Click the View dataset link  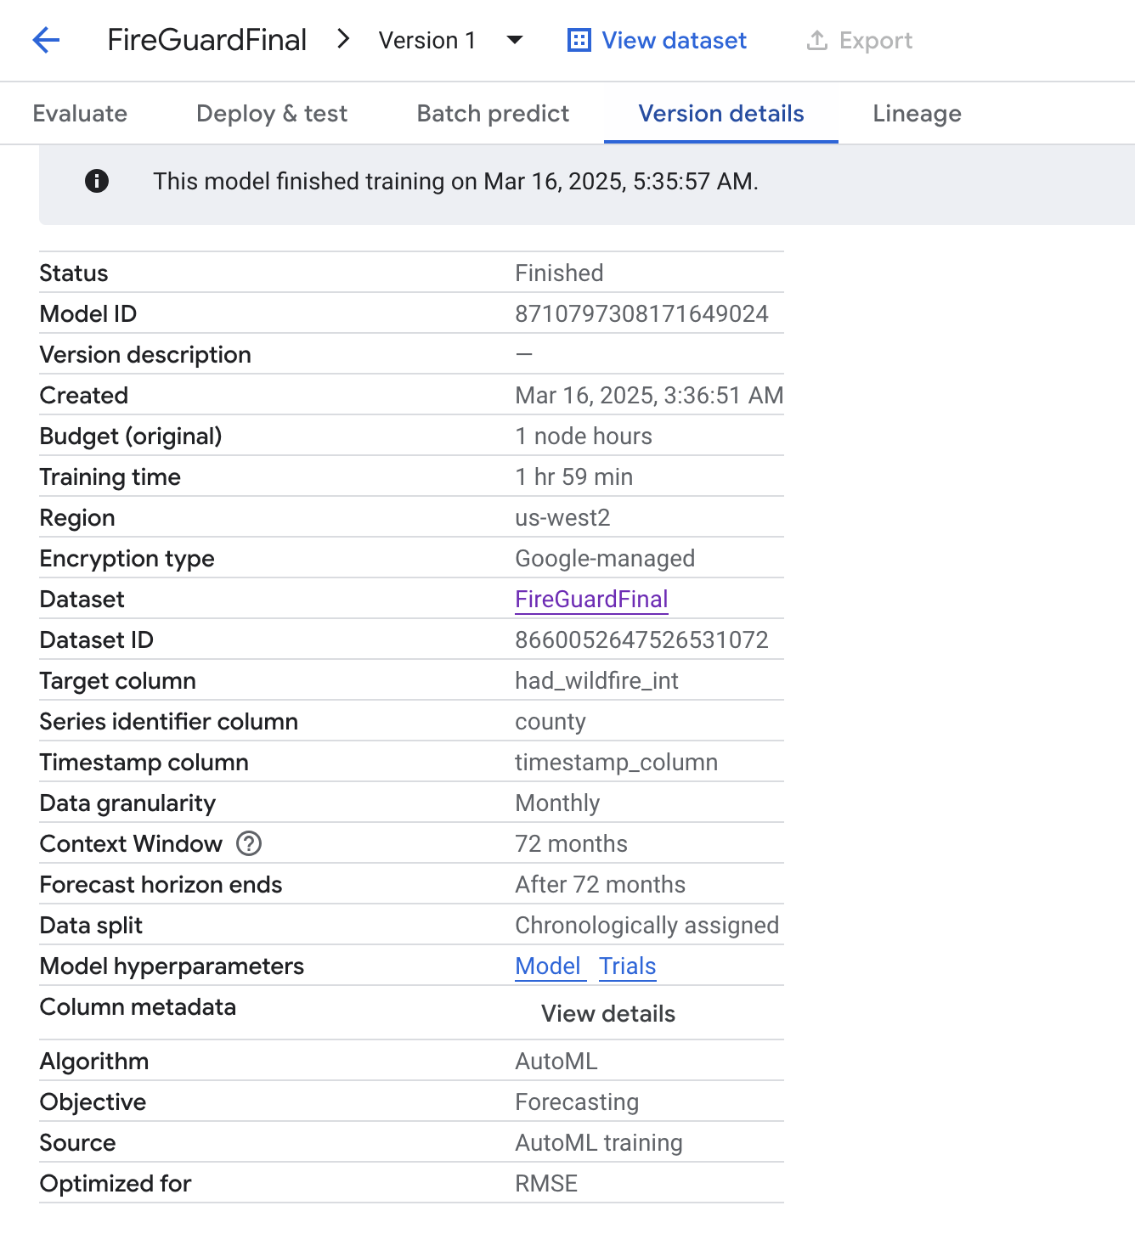pos(674,40)
